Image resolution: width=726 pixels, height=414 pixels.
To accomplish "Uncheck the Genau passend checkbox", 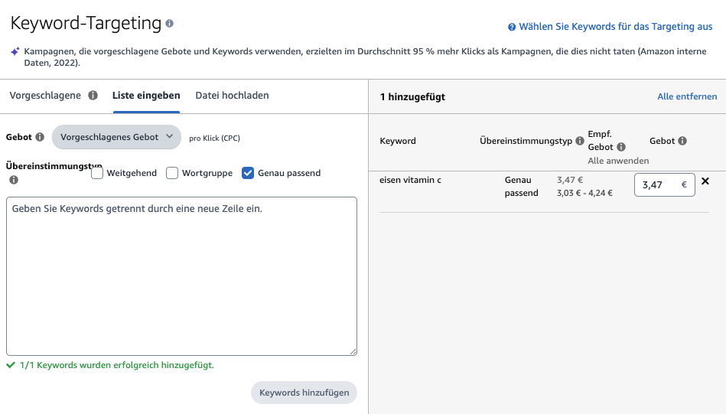I will click(248, 173).
